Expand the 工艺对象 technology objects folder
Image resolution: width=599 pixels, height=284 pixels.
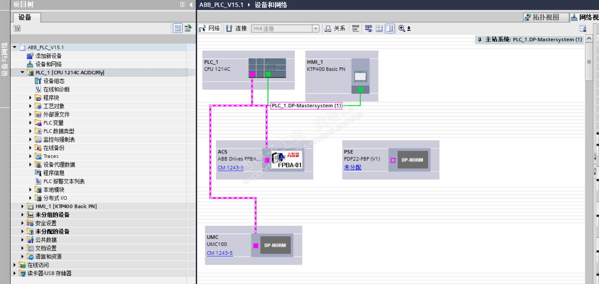pyautogui.click(x=30, y=106)
